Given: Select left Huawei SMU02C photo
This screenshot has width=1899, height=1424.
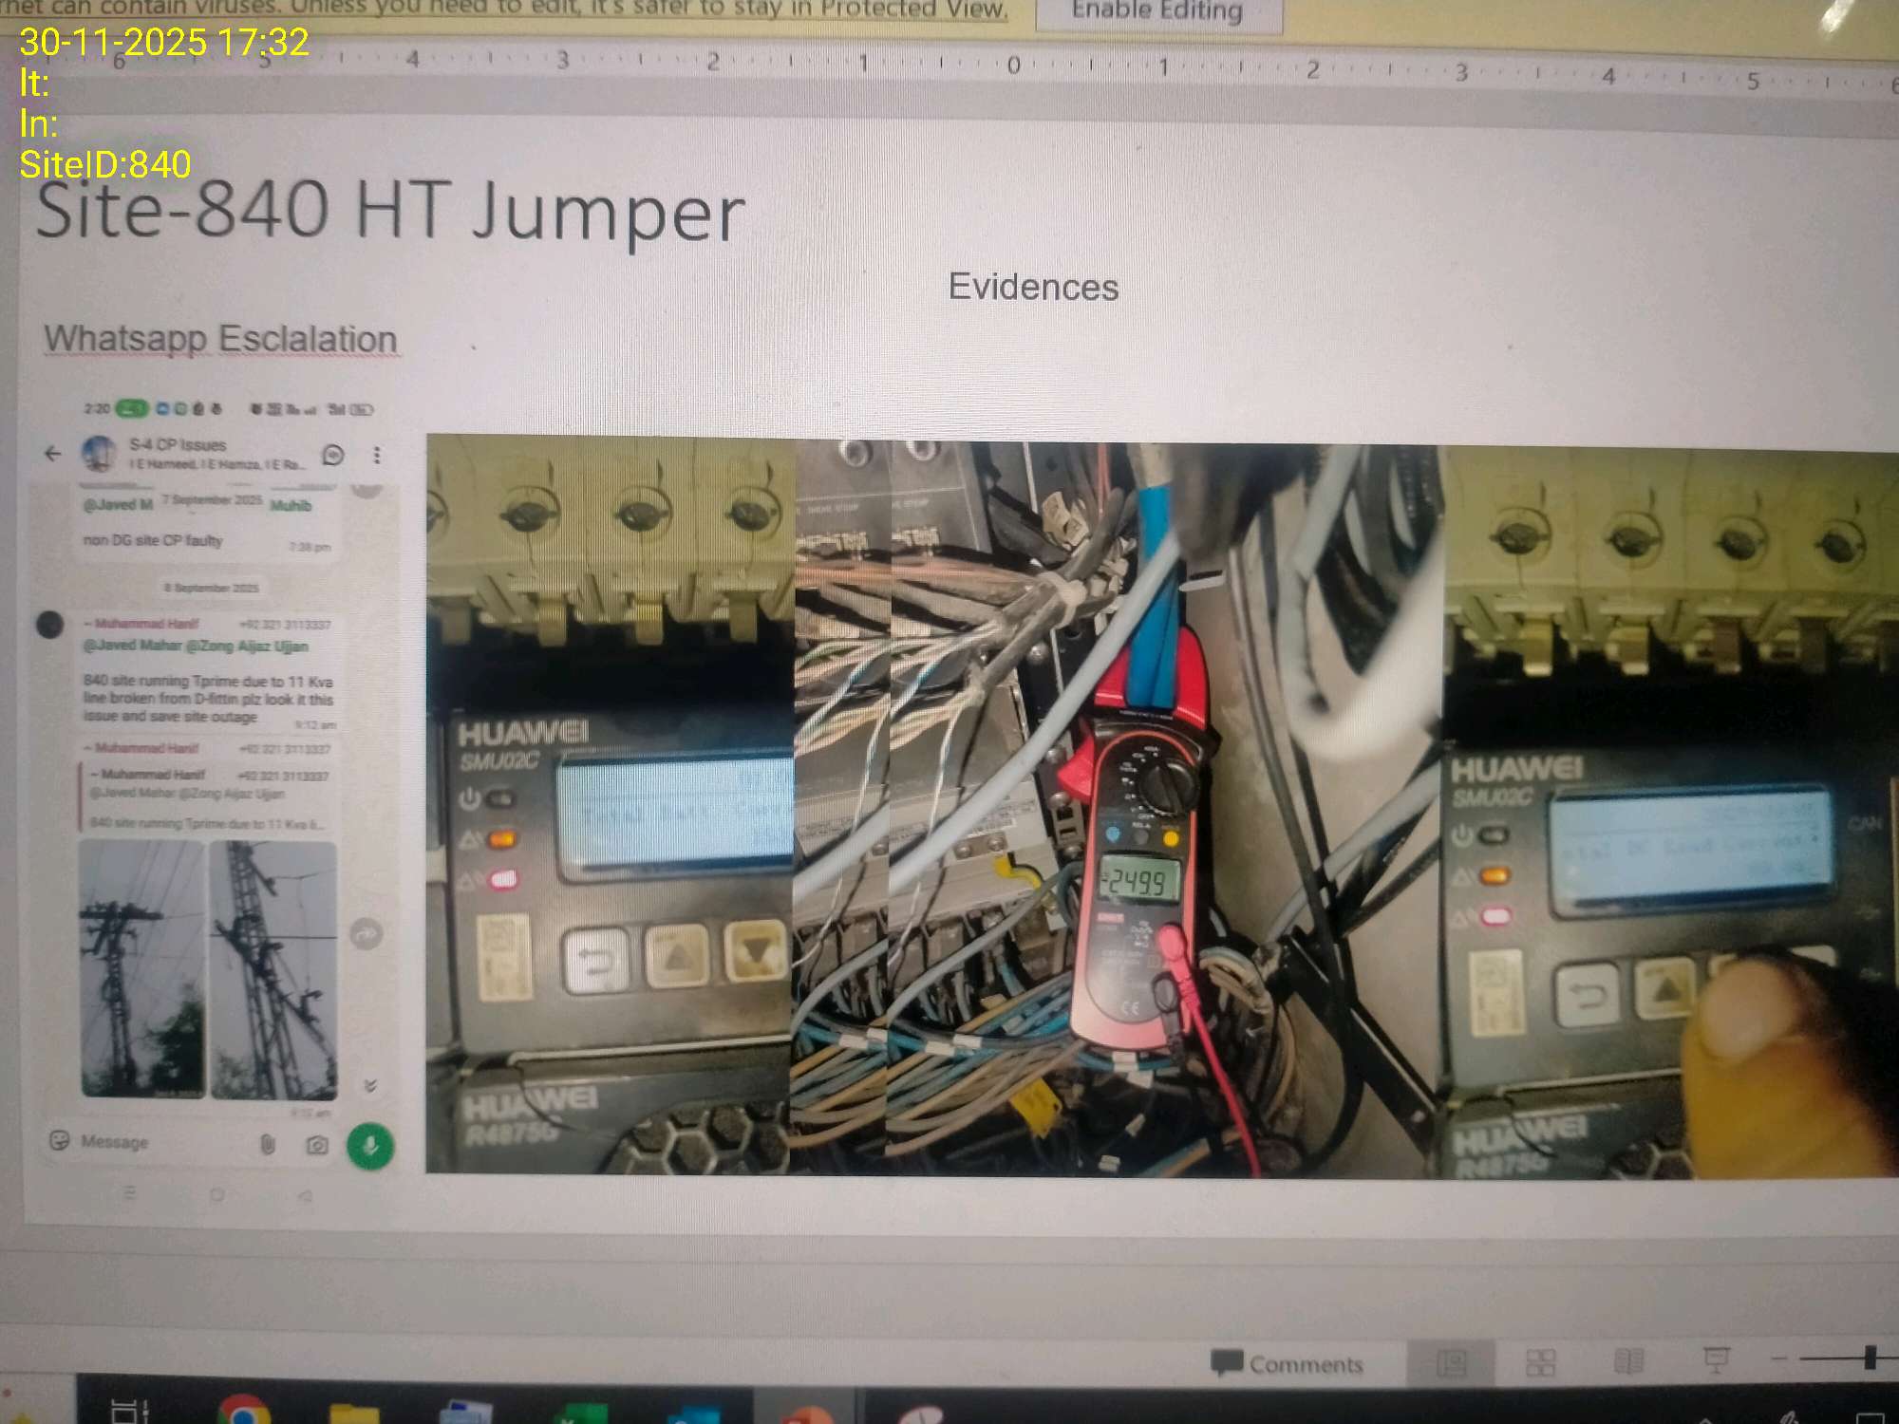Looking at the screenshot, I should coord(608,807).
